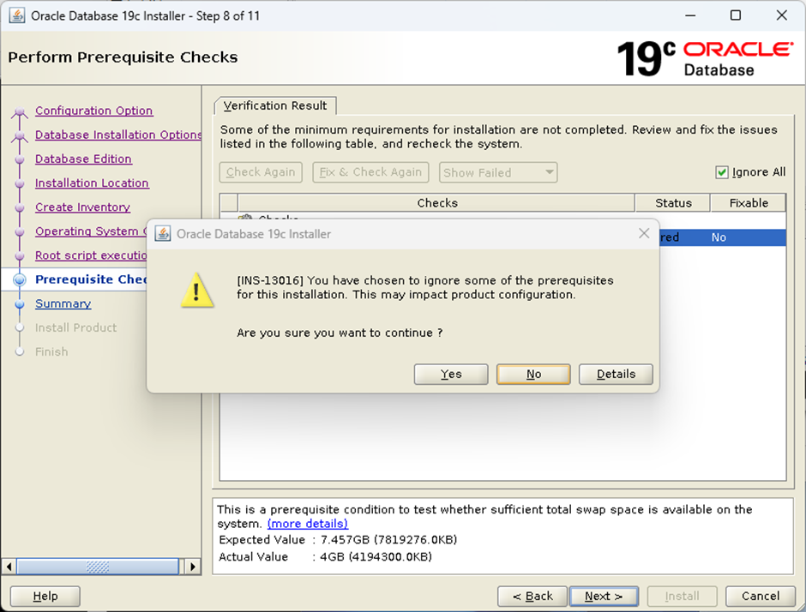Go to the Configuration Option step
This screenshot has width=806, height=612.
point(94,111)
